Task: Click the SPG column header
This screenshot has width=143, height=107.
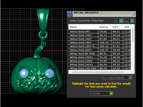Action: [x=127, y=27]
